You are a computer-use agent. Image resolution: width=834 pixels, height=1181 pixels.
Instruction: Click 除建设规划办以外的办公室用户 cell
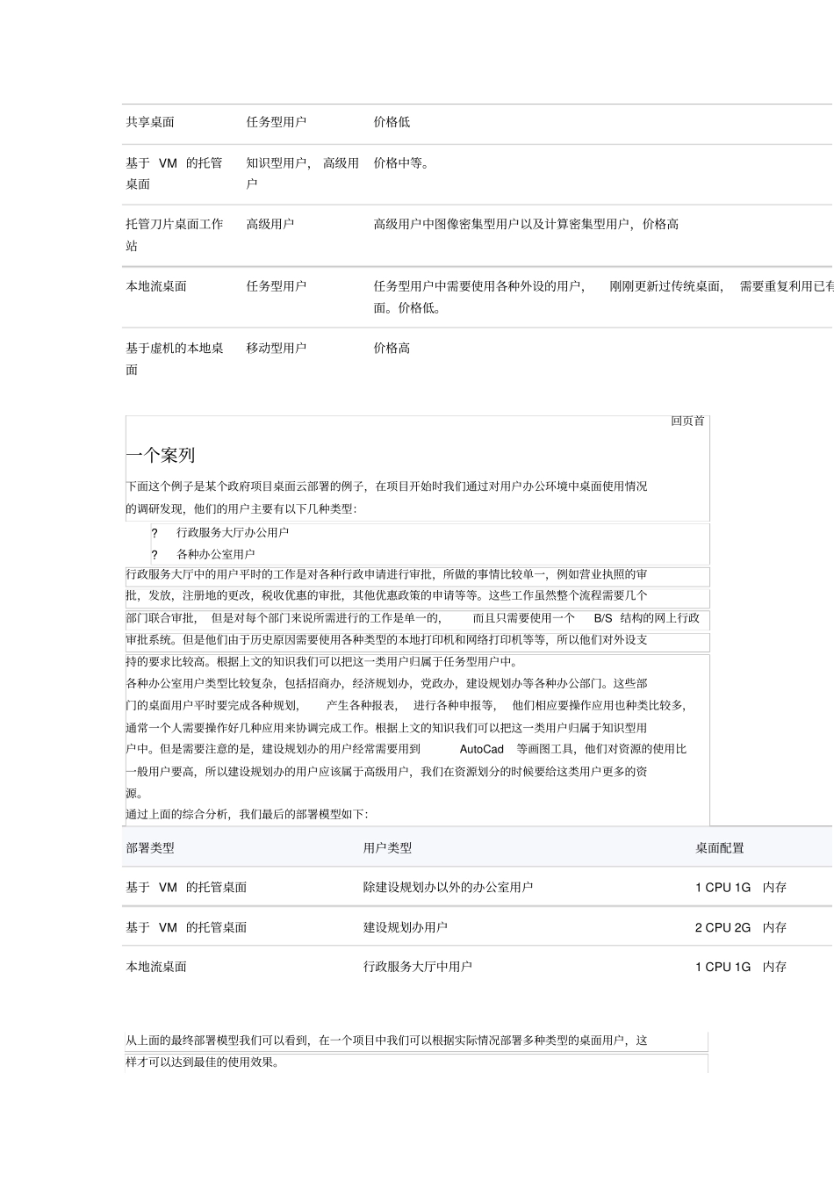click(x=448, y=888)
